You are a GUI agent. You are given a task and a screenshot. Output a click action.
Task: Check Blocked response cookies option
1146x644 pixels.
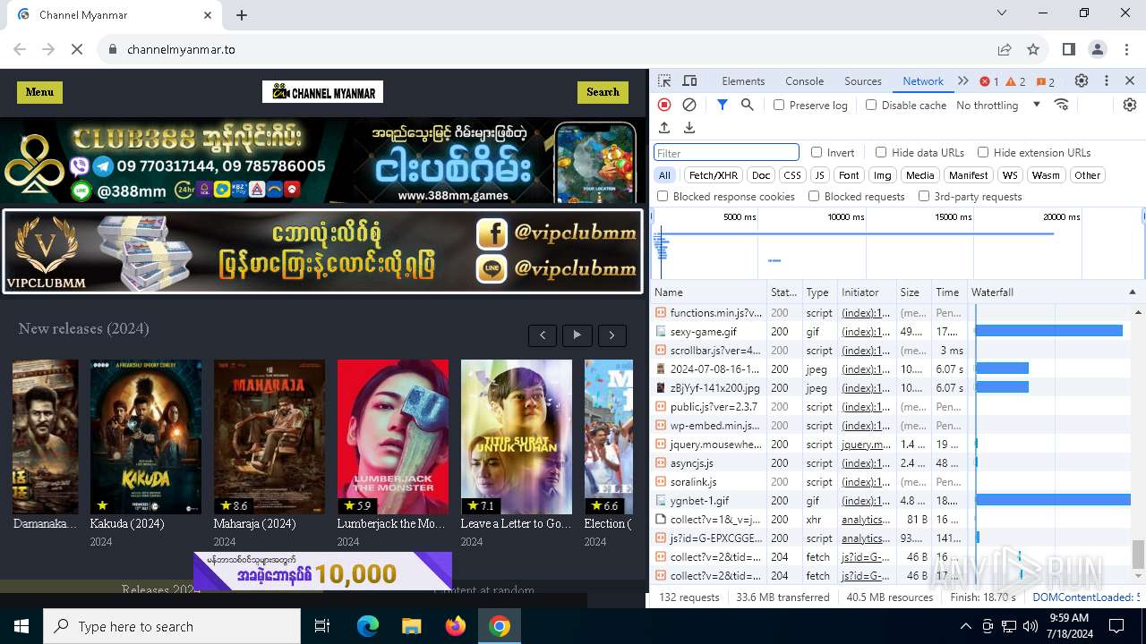click(x=663, y=196)
